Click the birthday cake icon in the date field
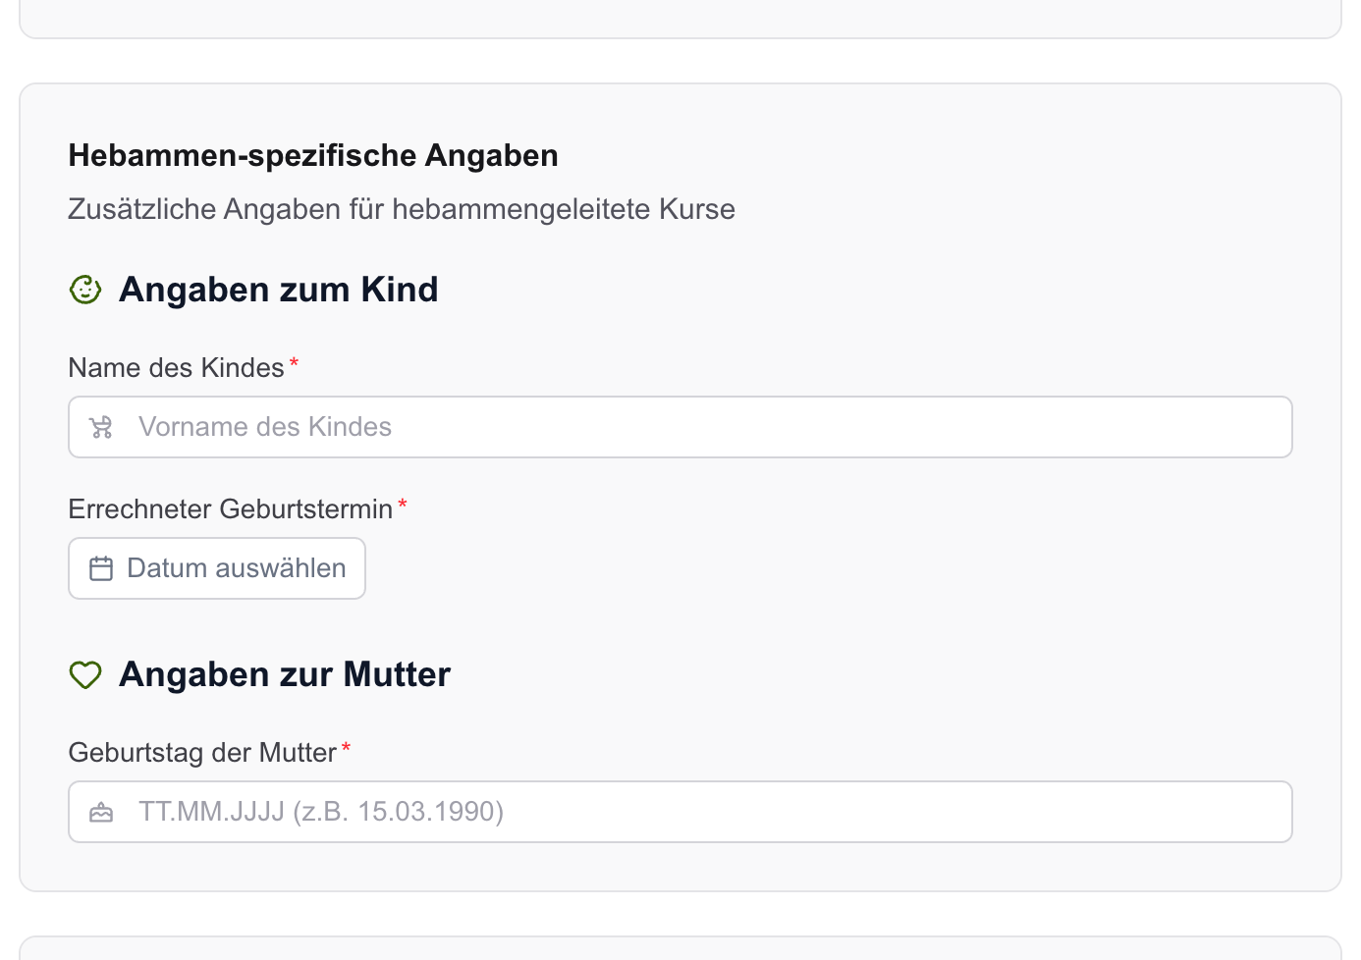Image resolution: width=1361 pixels, height=960 pixels. tap(101, 812)
